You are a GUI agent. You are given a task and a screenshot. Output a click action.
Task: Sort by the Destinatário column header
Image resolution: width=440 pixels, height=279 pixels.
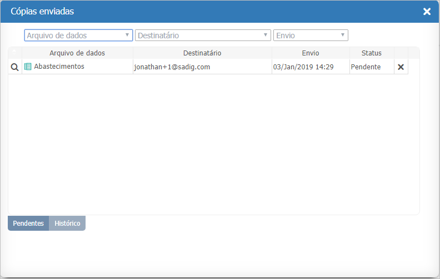[202, 53]
